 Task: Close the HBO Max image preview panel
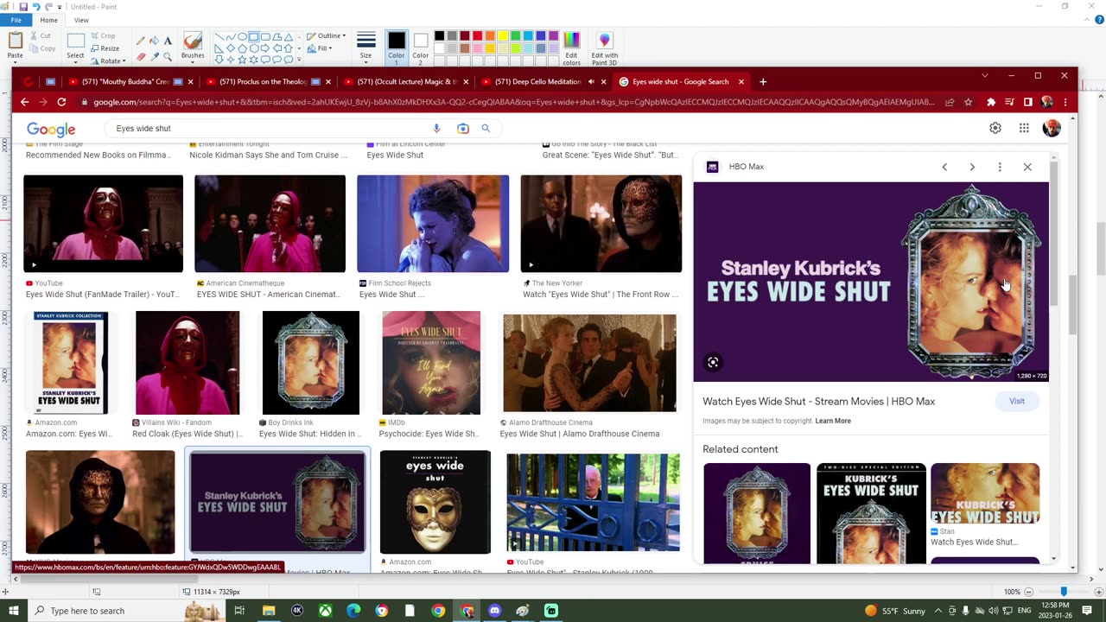pos(1027,167)
